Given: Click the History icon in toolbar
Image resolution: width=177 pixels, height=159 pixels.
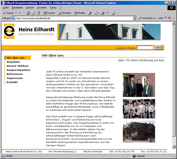Looking at the screenshot, I should (89, 13).
